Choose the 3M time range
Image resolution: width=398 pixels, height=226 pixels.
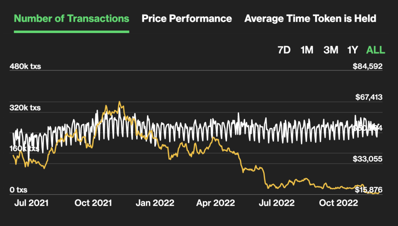tap(331, 50)
